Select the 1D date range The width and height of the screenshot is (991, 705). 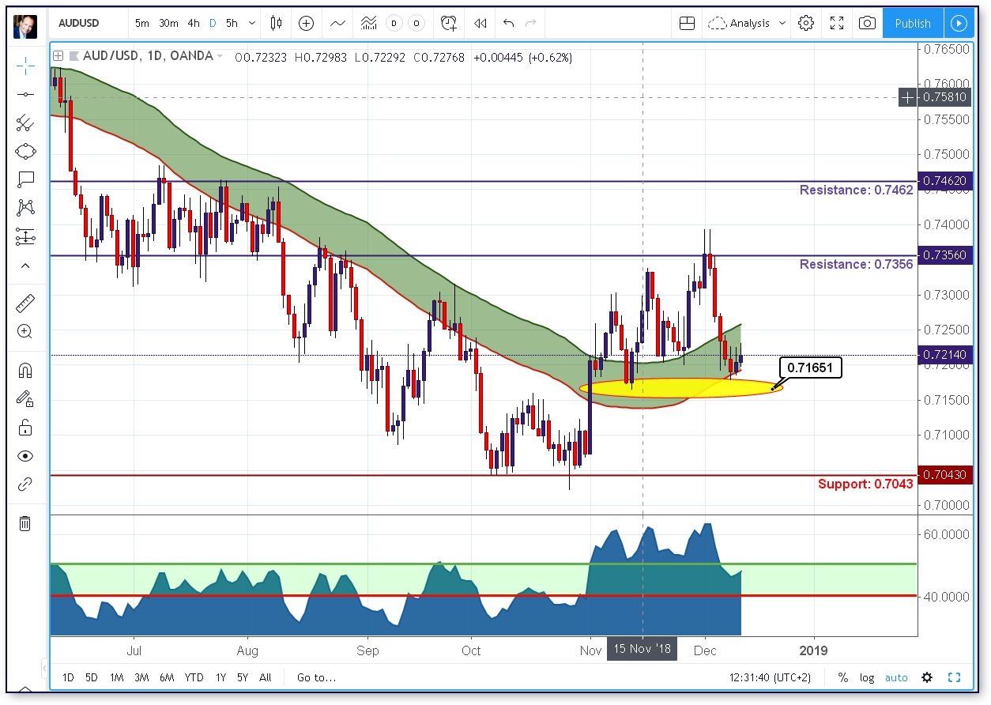click(69, 677)
